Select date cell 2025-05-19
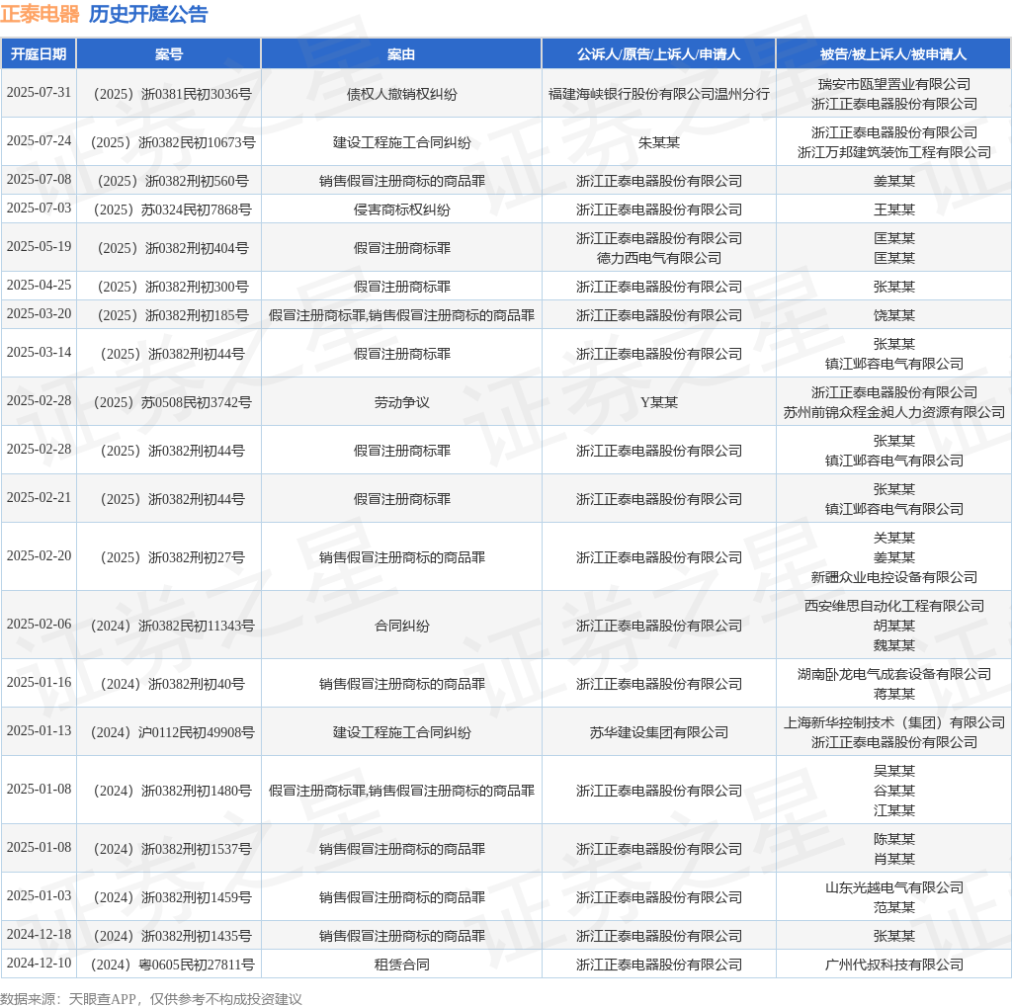Screen dimensions: 1012x1008 [39, 247]
